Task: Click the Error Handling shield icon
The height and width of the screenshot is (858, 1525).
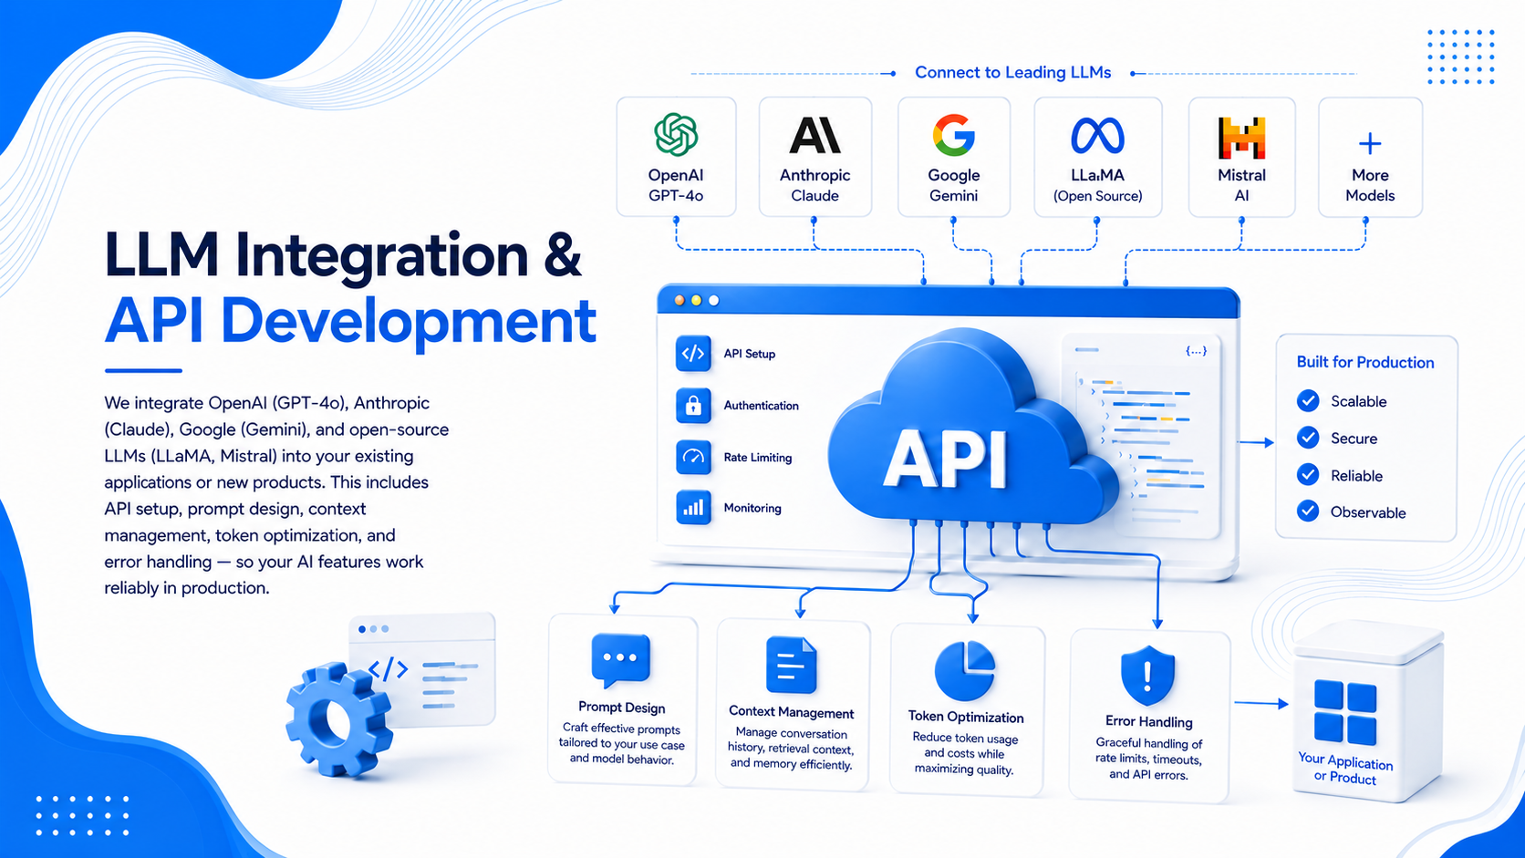Action: point(1147,675)
